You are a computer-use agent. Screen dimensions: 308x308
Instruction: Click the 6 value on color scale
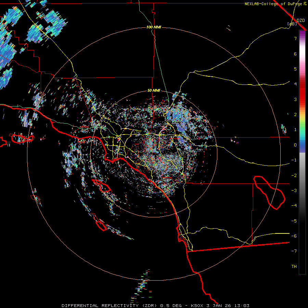[295, 54]
